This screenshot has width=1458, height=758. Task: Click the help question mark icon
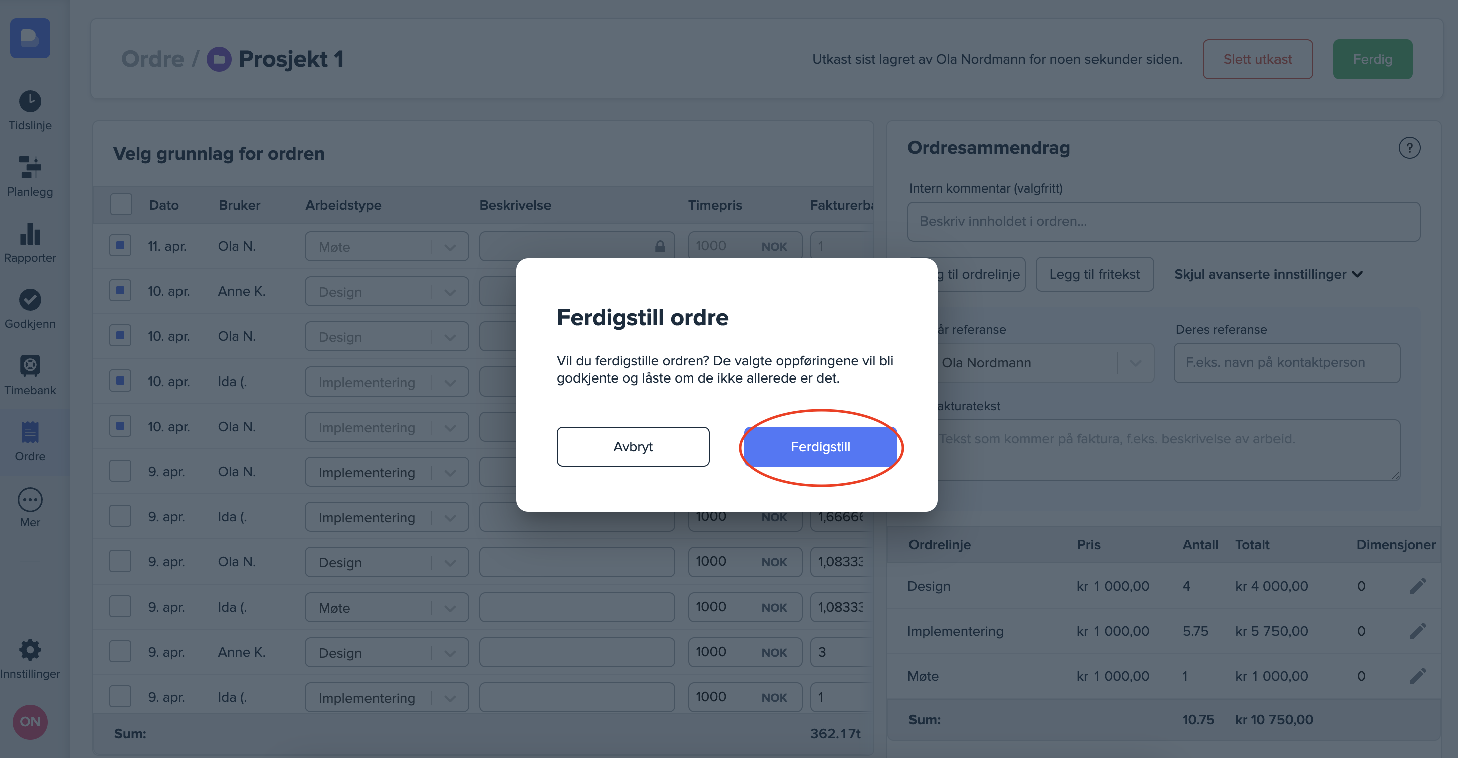(1409, 148)
